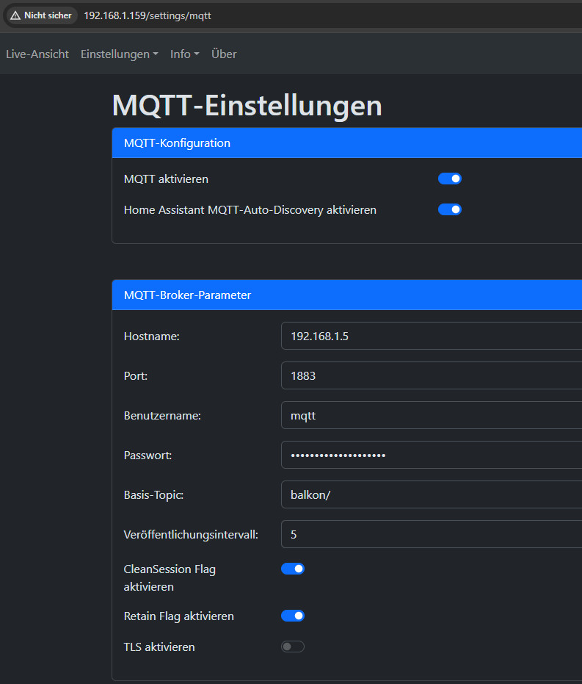This screenshot has width=582, height=684.
Task: Turn off CleanSession Flag switch
Action: [x=292, y=569]
